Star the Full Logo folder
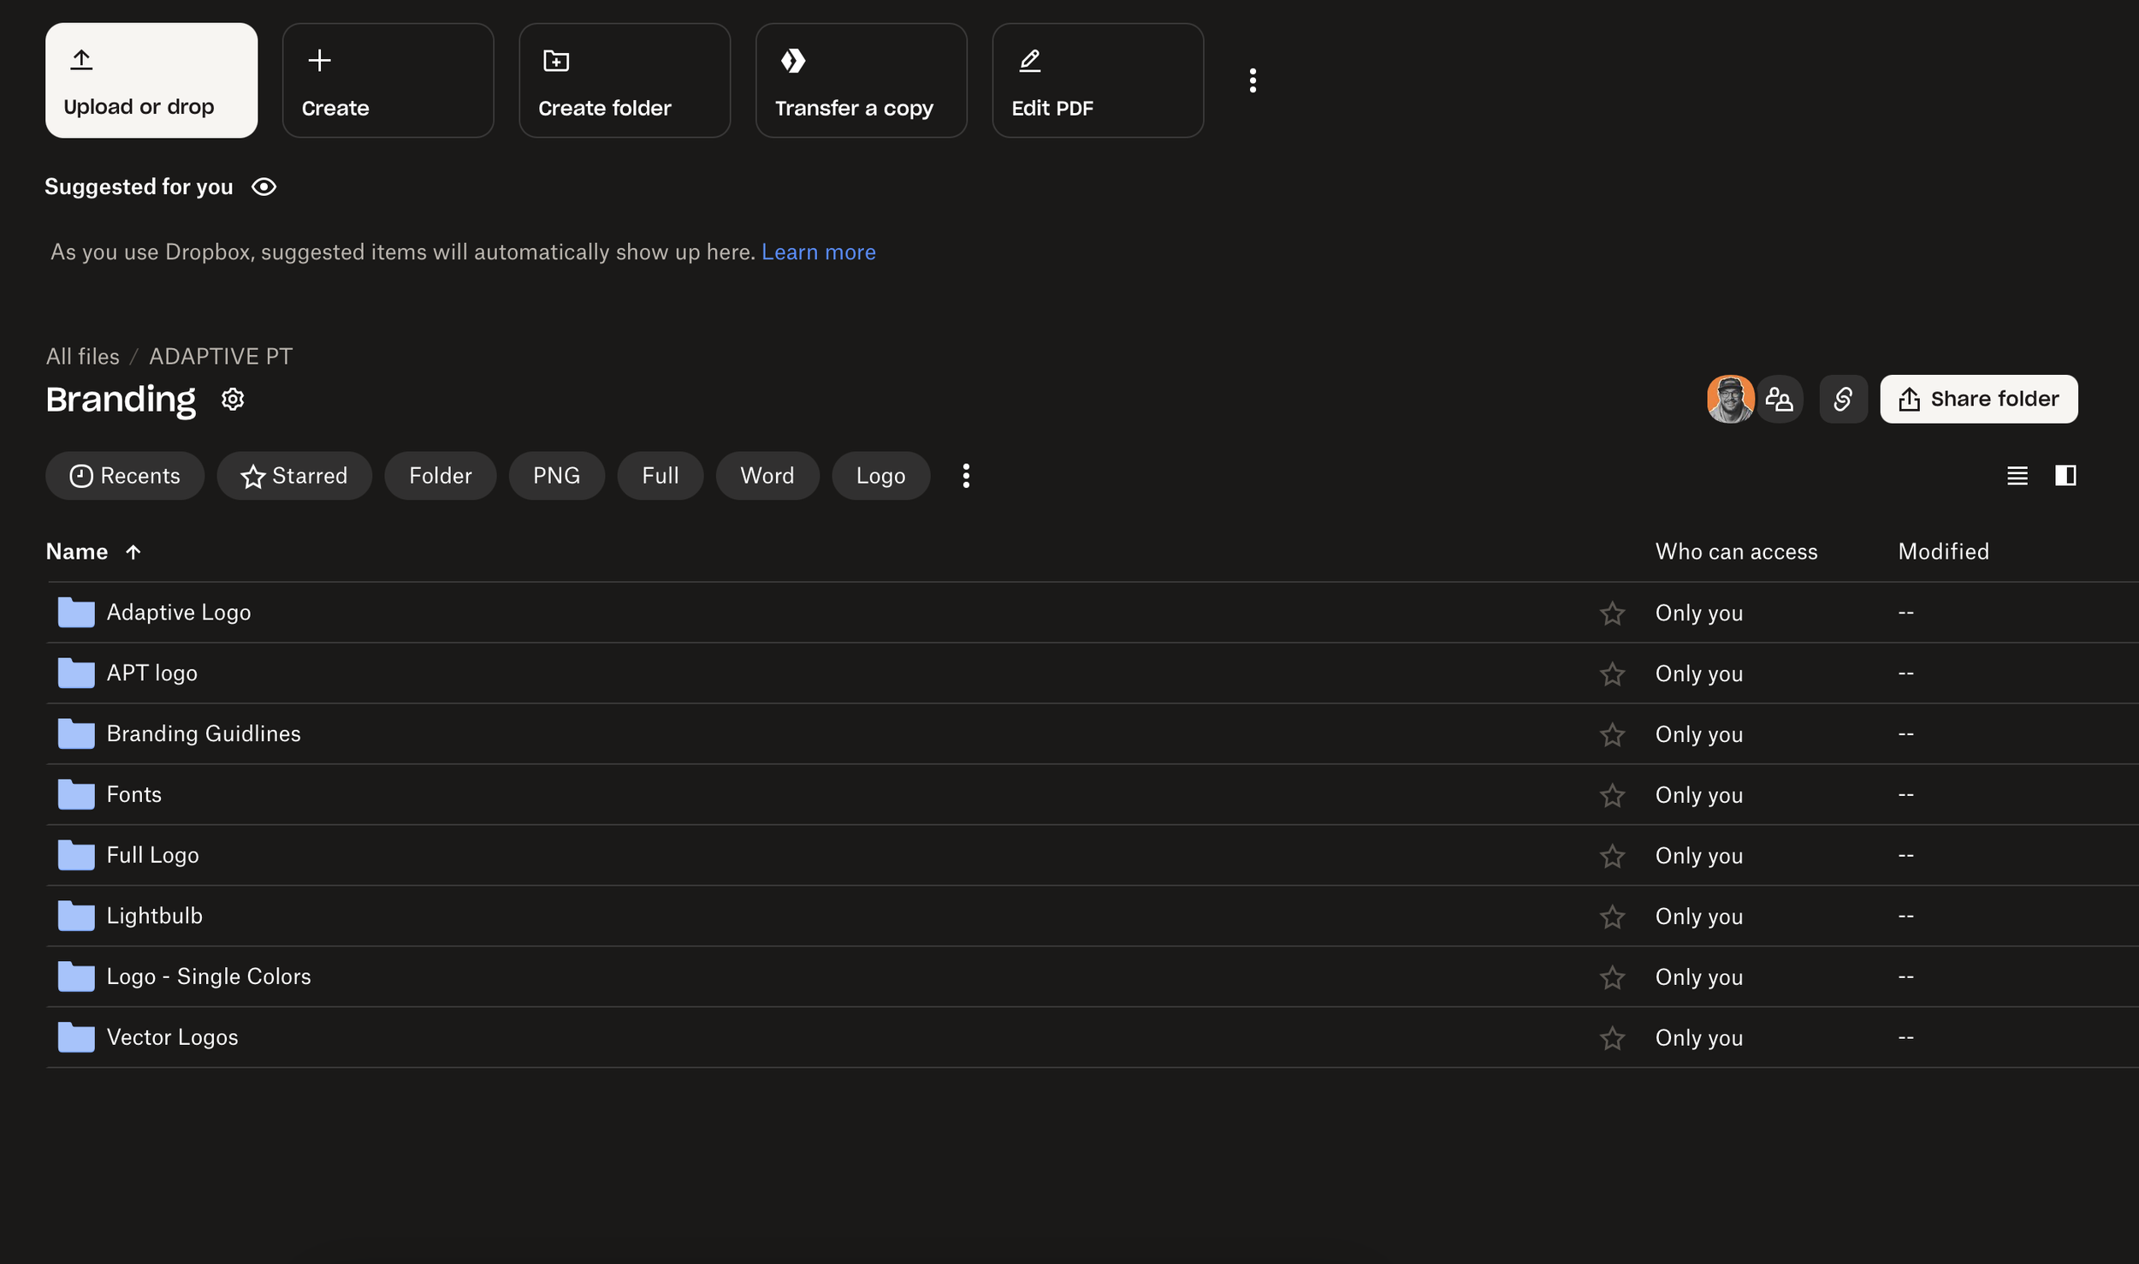2139x1264 pixels. [x=1612, y=856]
